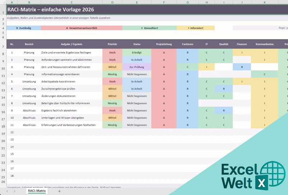Click 'Informationswege vereinbaren' cell
The height and width of the screenshot is (195, 288).
click(71, 74)
